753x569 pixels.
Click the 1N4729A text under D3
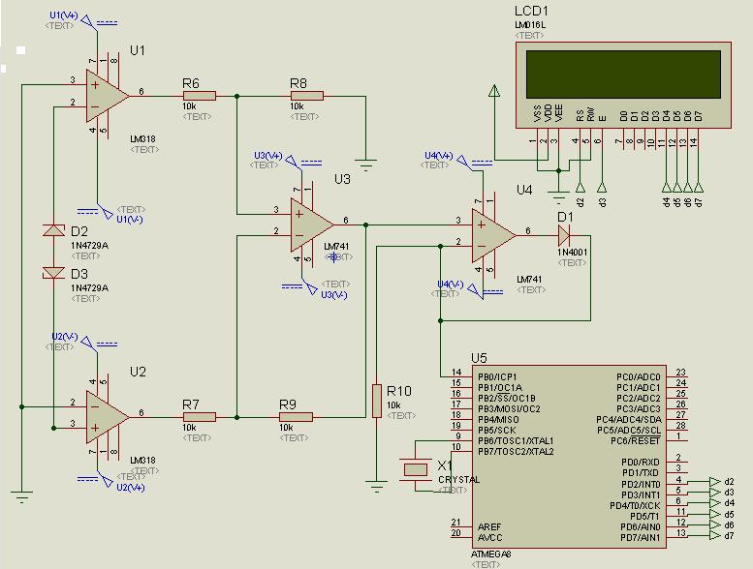click(89, 288)
